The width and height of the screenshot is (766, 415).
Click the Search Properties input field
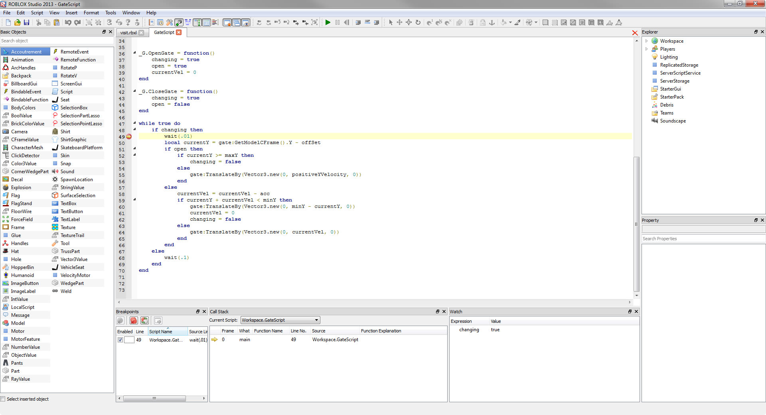coord(702,239)
